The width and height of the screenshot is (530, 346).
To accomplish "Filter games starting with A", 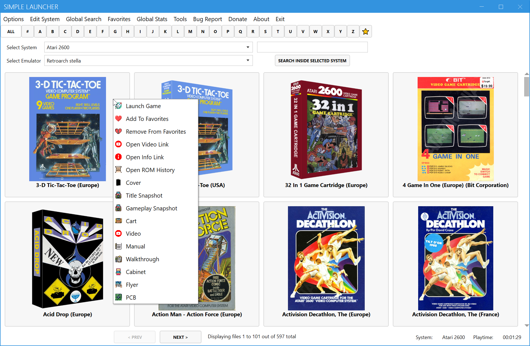I will tap(40, 31).
